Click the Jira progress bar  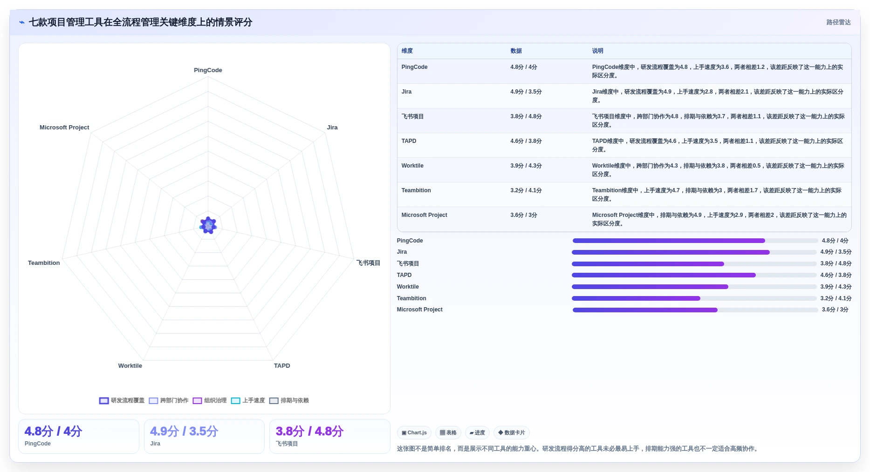(x=694, y=252)
